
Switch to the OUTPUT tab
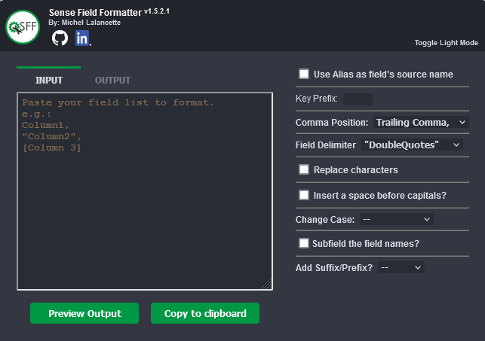(x=112, y=81)
